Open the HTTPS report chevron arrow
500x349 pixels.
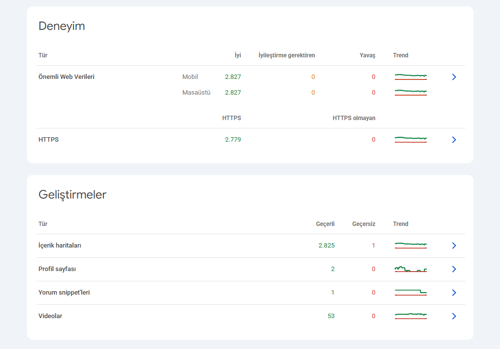(x=454, y=140)
